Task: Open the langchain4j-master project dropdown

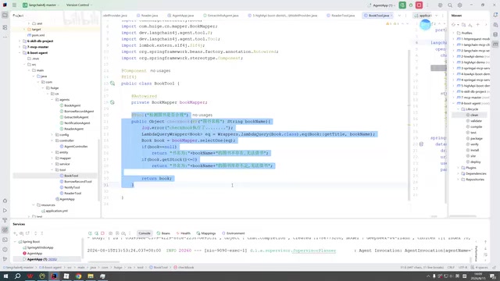Action: tap(41, 5)
